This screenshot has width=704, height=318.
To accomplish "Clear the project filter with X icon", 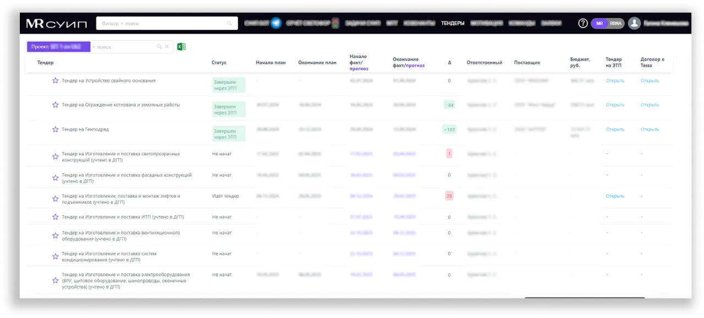I will [x=167, y=47].
